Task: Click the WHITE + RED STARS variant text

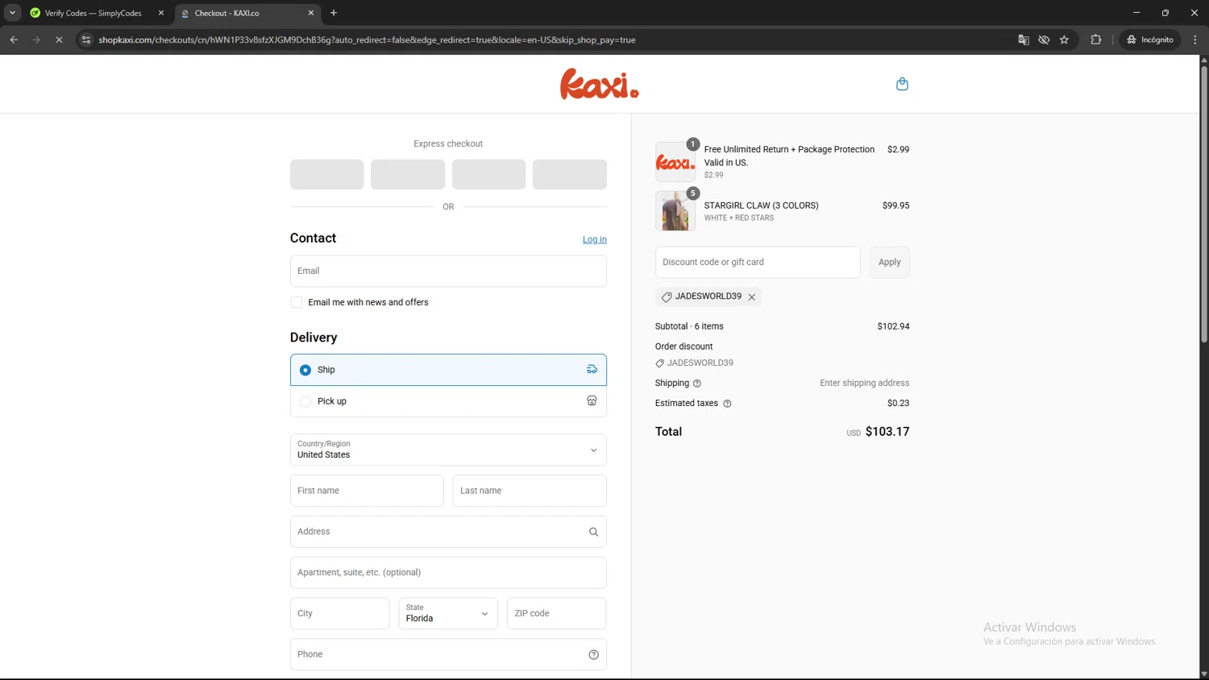Action: point(738,218)
